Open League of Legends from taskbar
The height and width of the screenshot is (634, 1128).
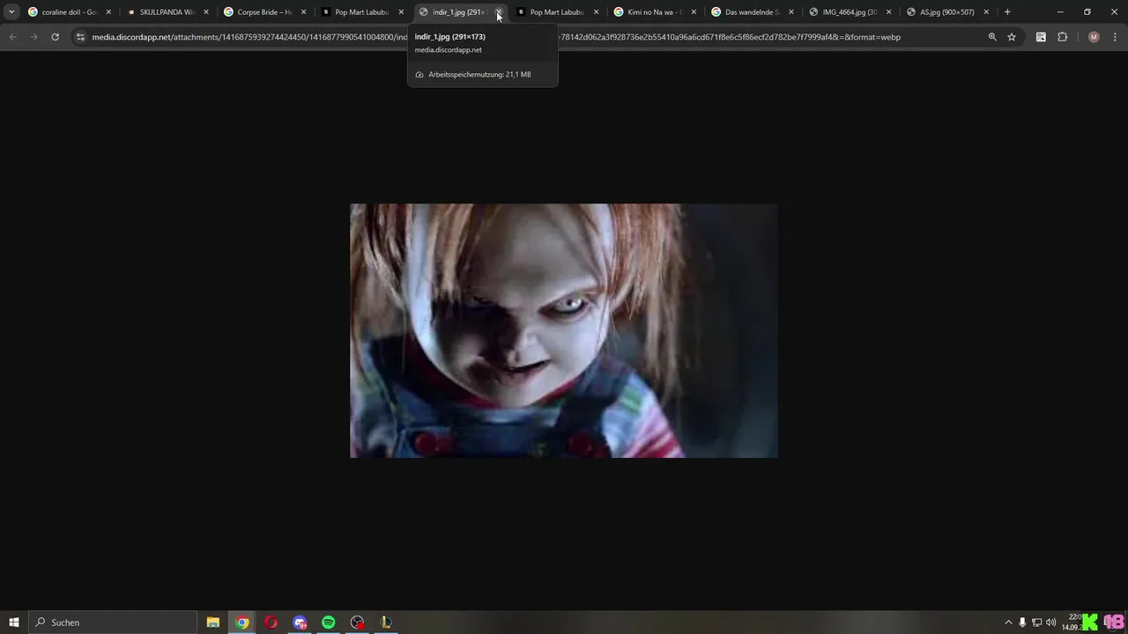point(386,623)
